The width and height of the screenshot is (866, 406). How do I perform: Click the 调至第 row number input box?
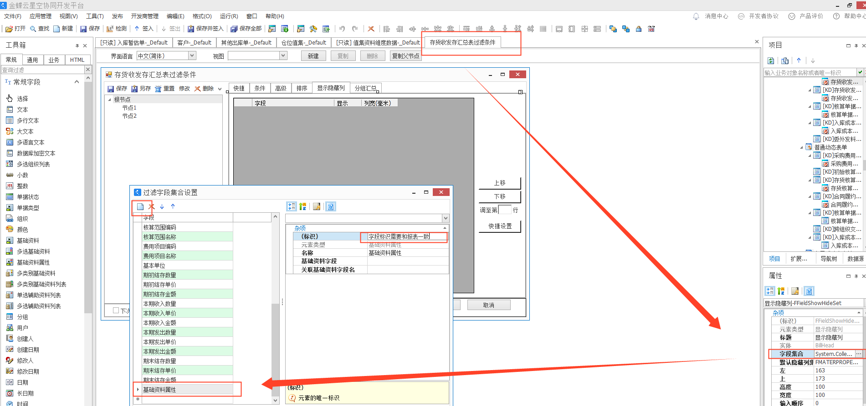505,210
